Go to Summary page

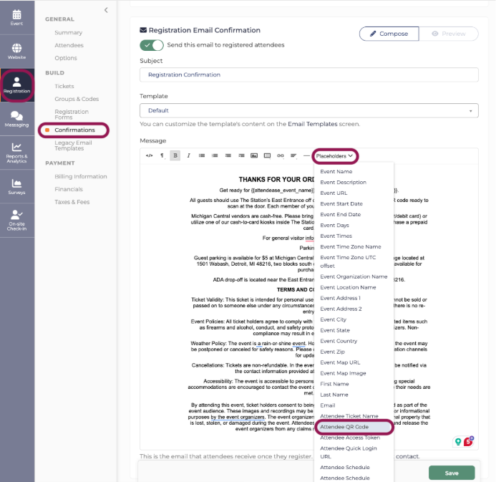(x=68, y=33)
